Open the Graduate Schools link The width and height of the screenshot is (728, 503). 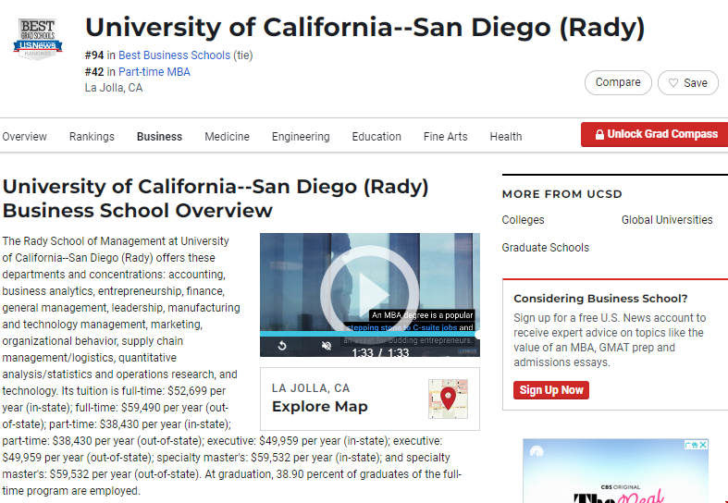545,248
